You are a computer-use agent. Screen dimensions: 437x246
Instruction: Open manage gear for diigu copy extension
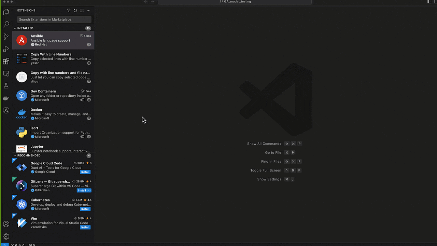tap(89, 81)
